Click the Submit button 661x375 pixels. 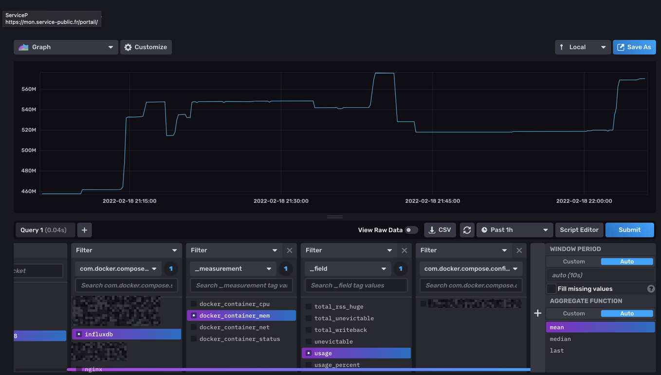pyautogui.click(x=629, y=230)
